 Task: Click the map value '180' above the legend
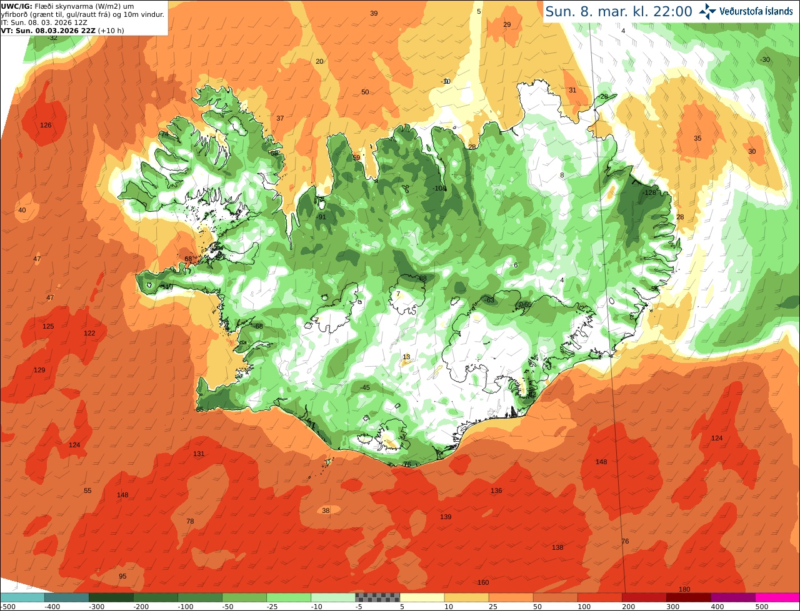684,589
